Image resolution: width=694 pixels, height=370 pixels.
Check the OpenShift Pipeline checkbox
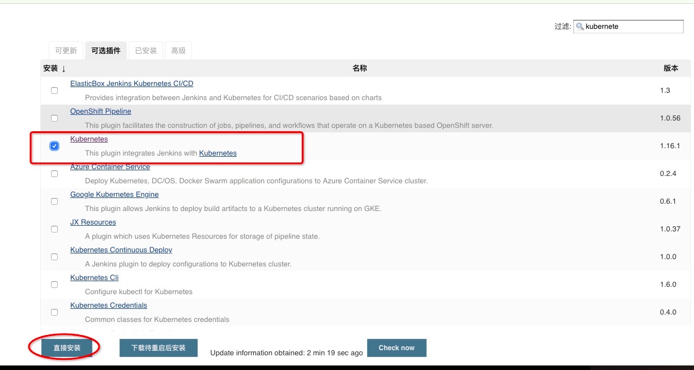click(x=54, y=118)
